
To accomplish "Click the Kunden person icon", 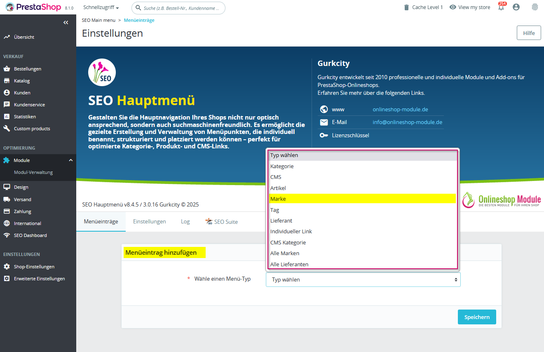I will point(7,93).
